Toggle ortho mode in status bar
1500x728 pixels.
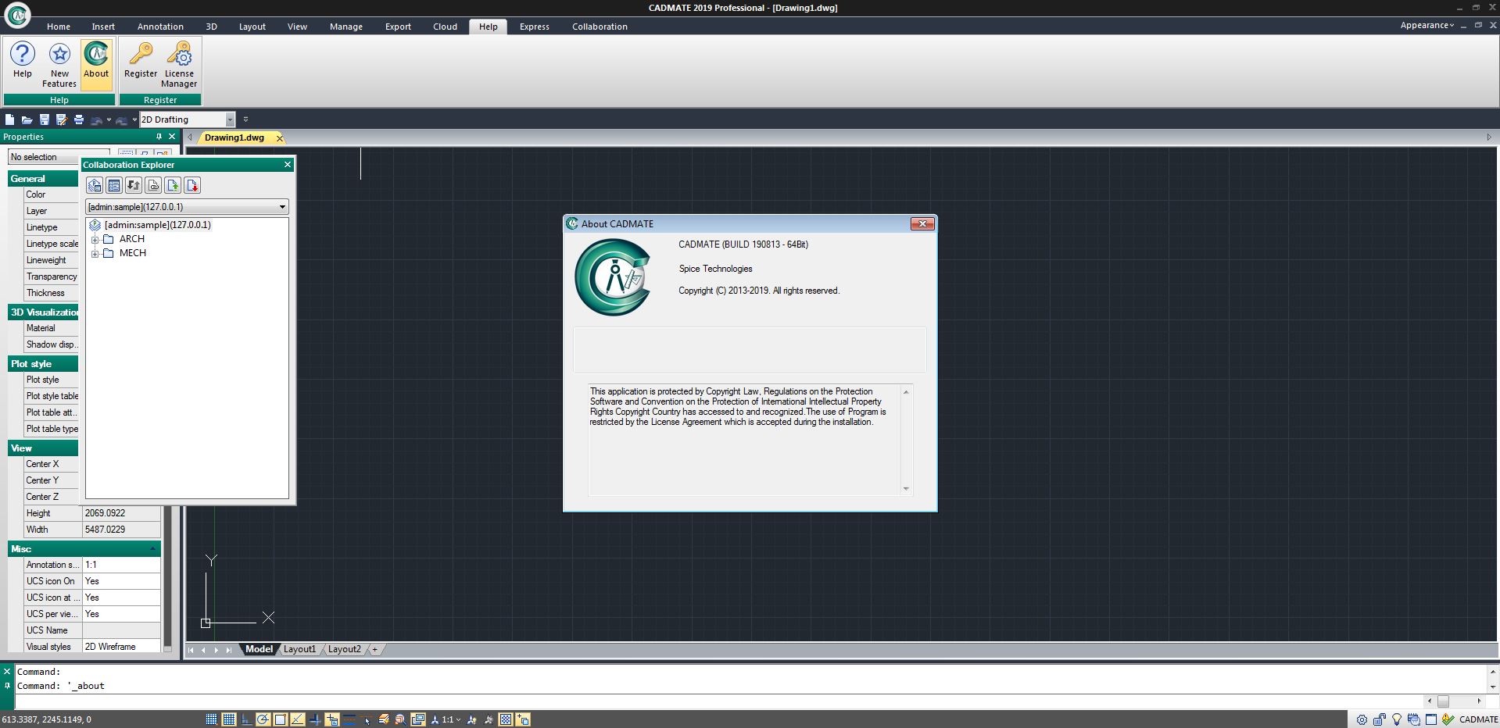click(x=245, y=719)
